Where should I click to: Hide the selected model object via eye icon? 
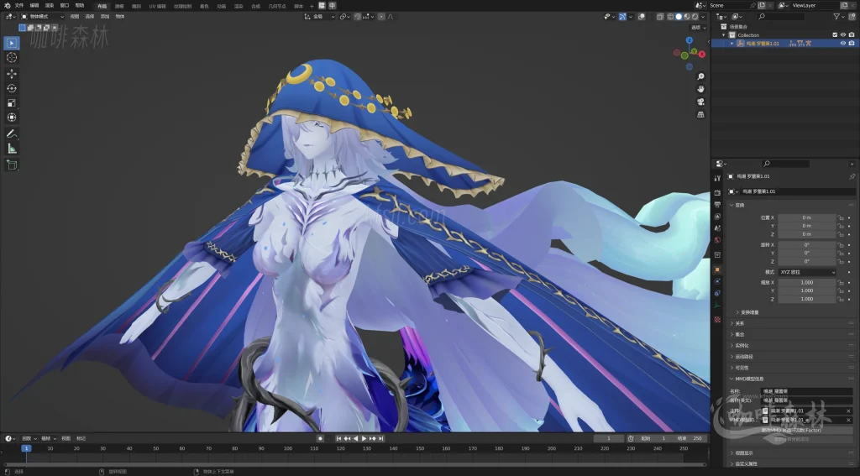[843, 44]
